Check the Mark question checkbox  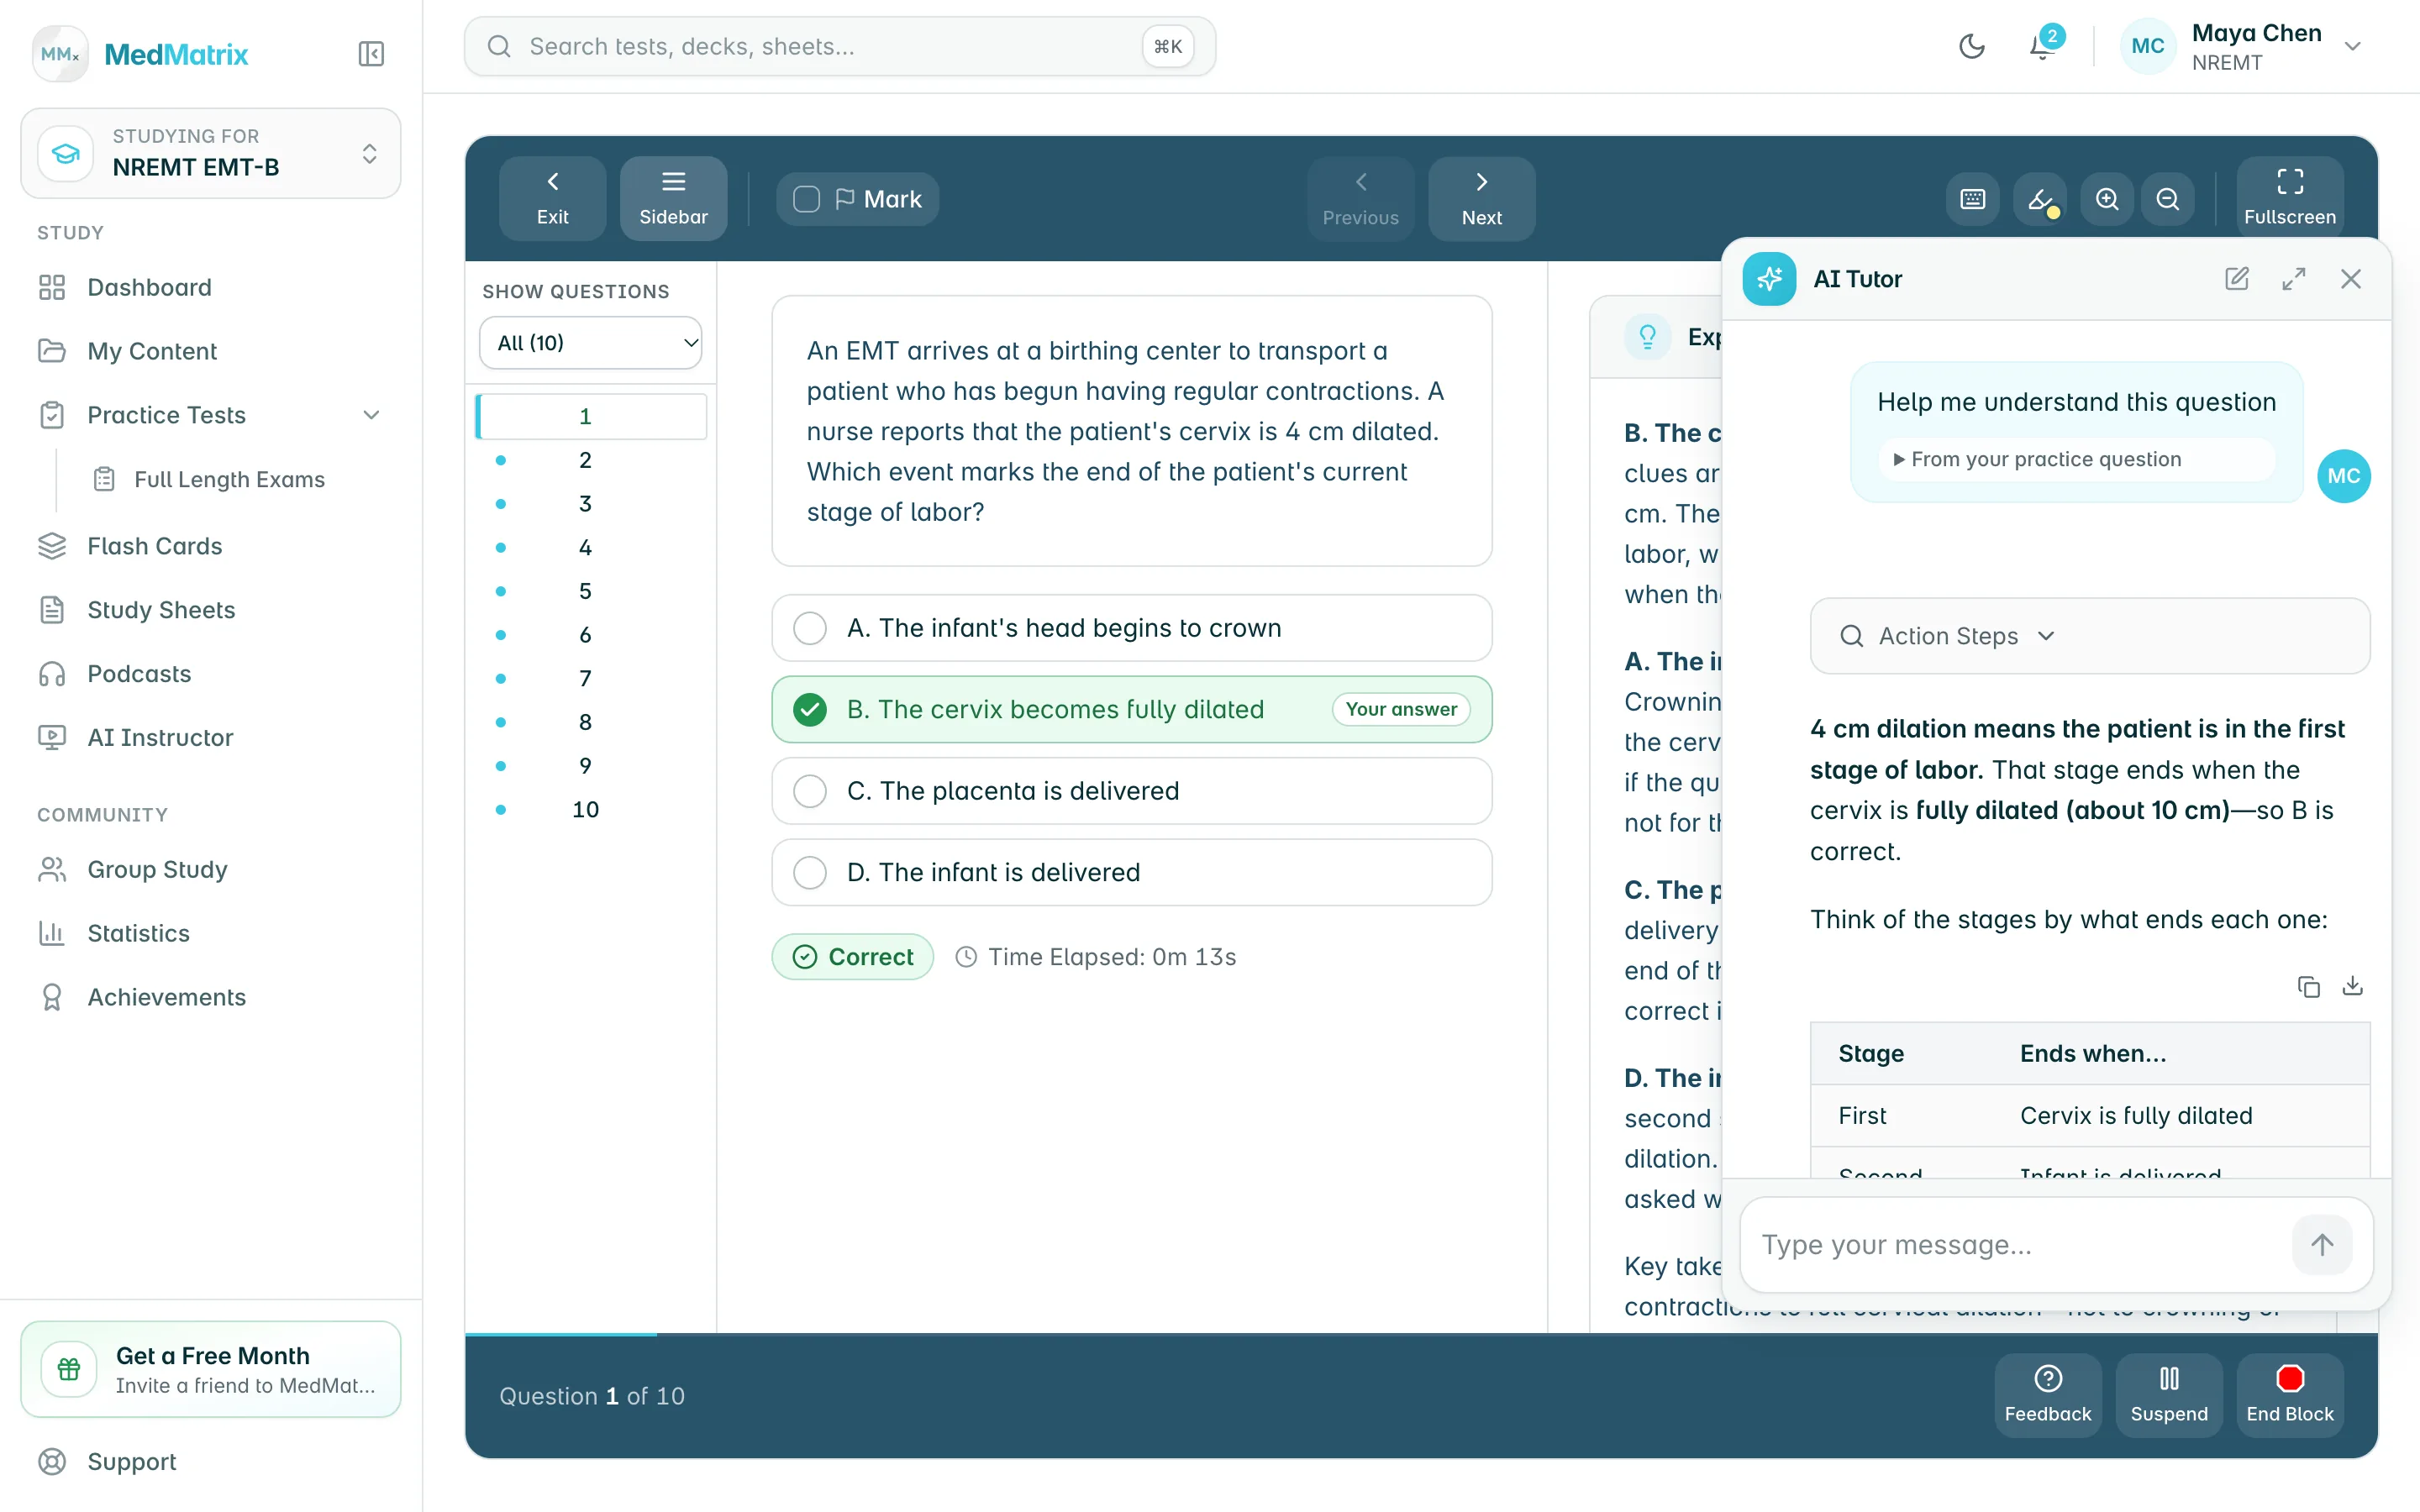pos(806,199)
